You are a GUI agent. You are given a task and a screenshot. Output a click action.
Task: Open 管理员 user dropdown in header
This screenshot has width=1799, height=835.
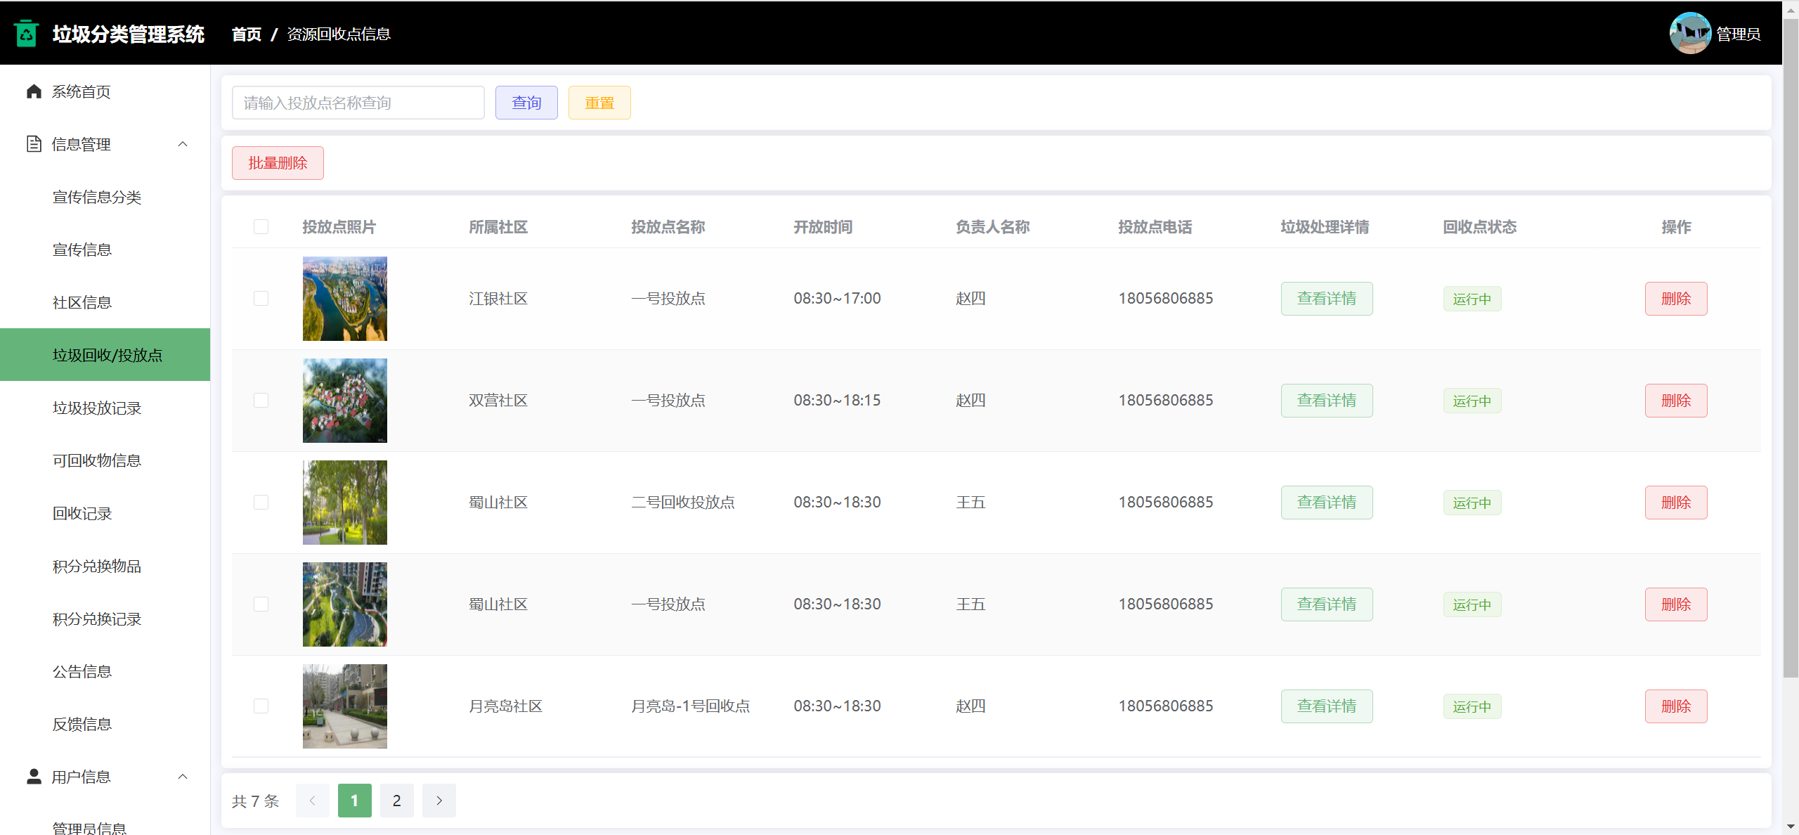(1738, 34)
